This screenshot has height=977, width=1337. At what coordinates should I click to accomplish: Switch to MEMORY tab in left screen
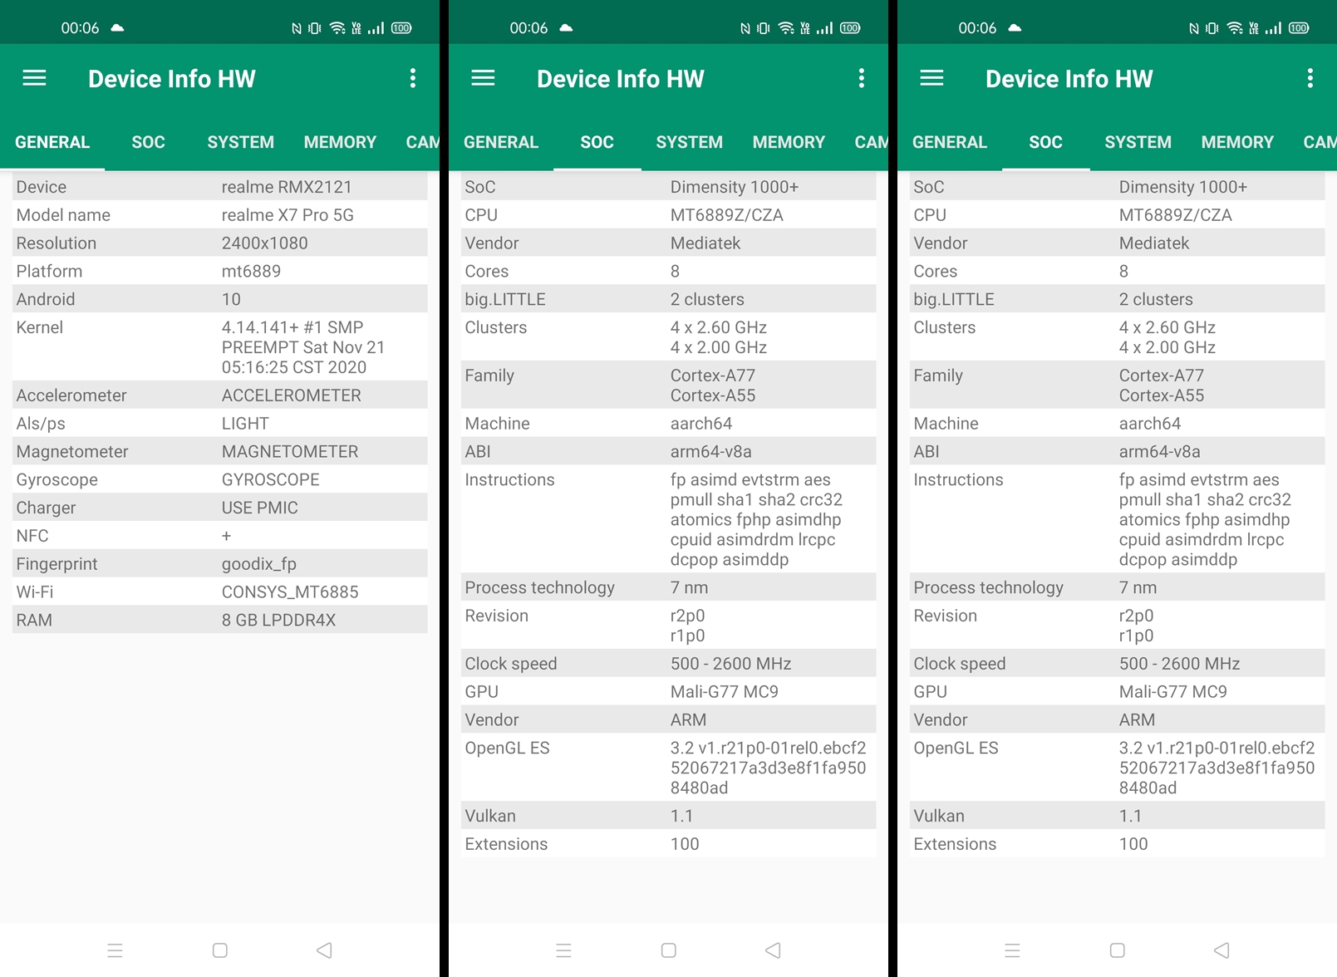click(340, 142)
